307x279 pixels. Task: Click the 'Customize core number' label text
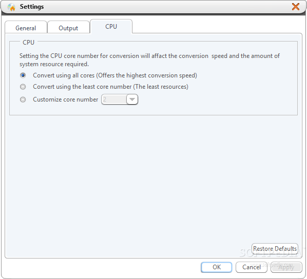pyautogui.click(x=65, y=99)
